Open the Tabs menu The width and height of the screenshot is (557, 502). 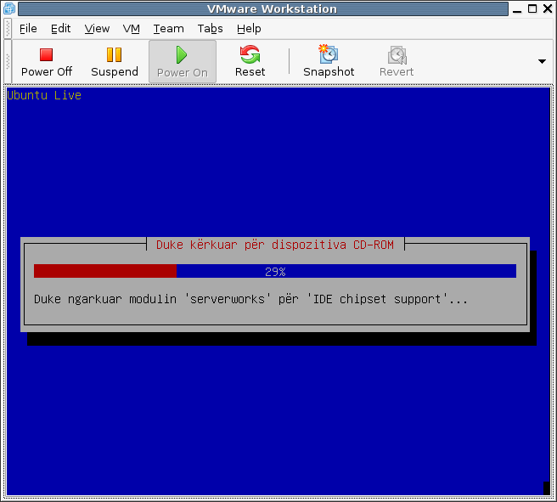(211, 28)
